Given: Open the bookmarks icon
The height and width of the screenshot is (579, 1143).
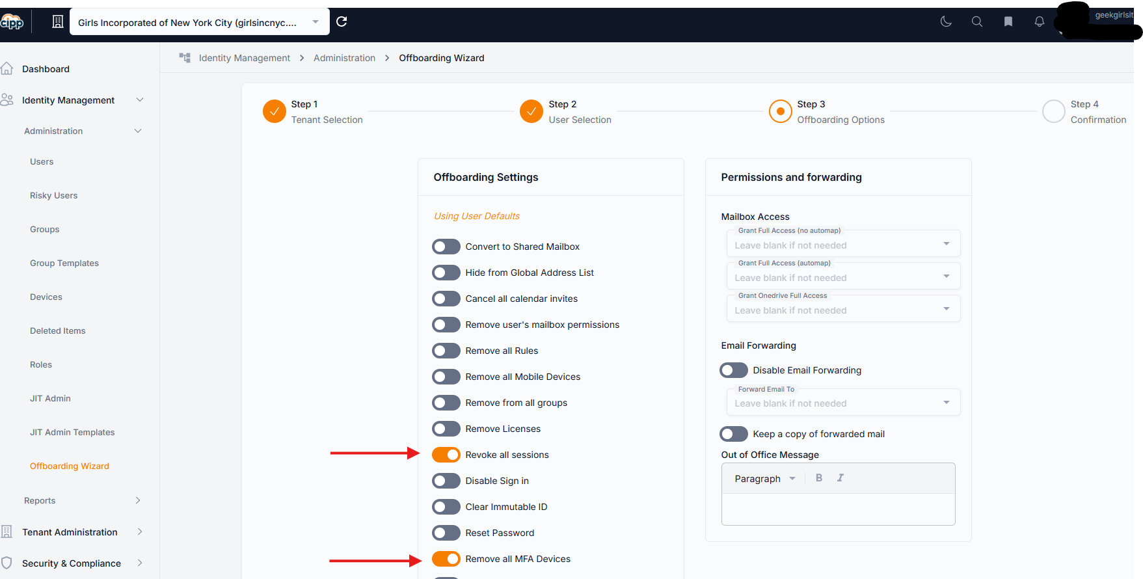Looking at the screenshot, I should click(x=1008, y=21).
